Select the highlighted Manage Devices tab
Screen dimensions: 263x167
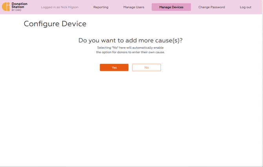(171, 7)
